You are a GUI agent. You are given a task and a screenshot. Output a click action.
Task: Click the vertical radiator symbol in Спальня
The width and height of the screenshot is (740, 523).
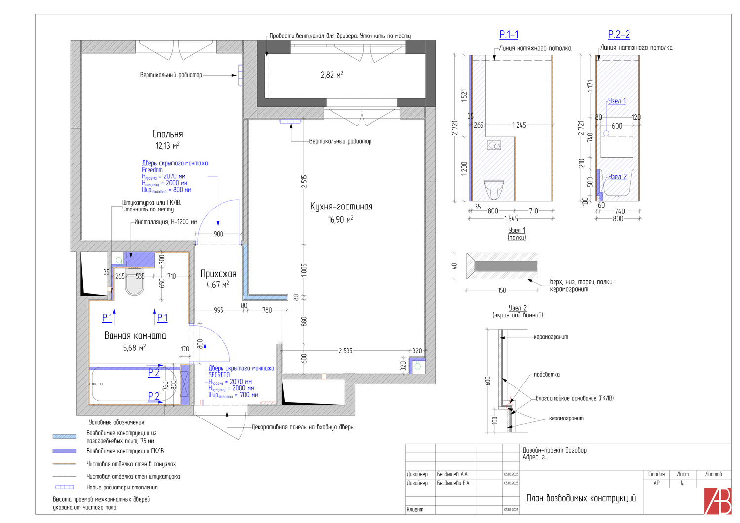tap(240, 75)
